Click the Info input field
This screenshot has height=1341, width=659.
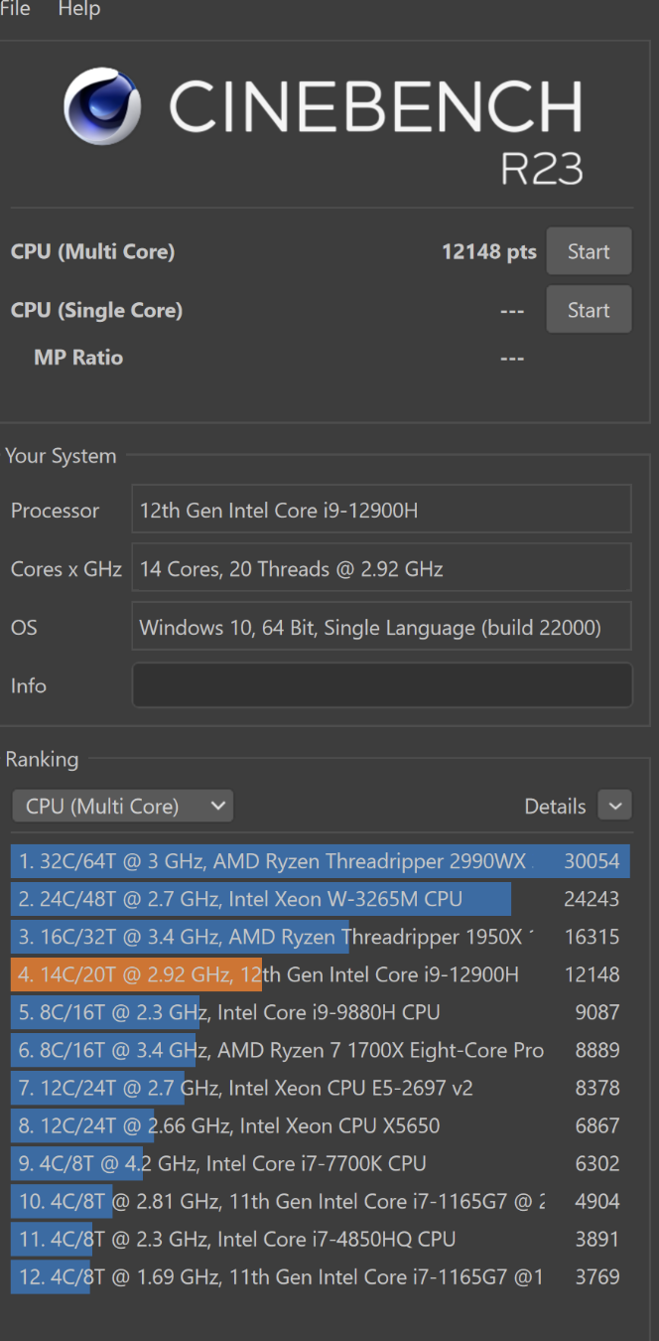tap(382, 685)
